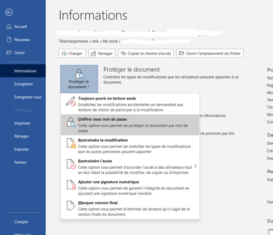Click the Partager button in file toolbar
Screen dimensions: 273x235
pos(102,53)
